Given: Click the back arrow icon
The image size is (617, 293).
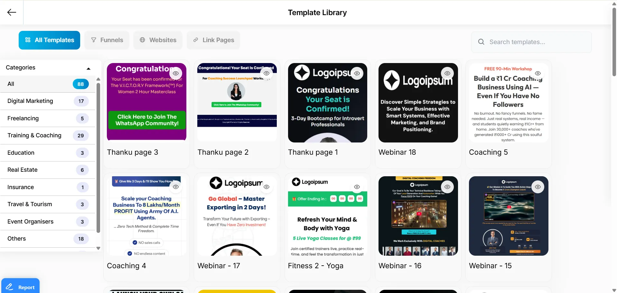Looking at the screenshot, I should pyautogui.click(x=12, y=12).
